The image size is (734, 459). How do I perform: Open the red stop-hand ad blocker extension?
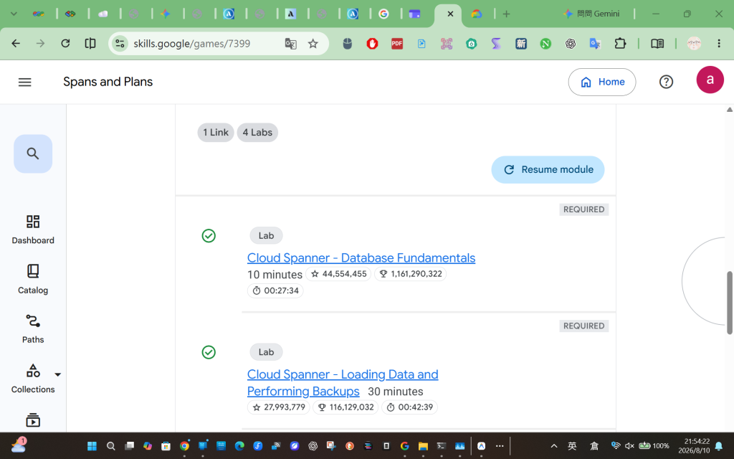372,44
